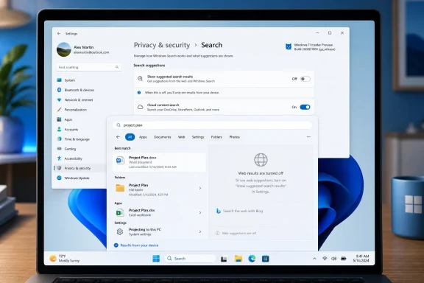This screenshot has height=283, width=424.
Task: Click the Apps icon in Settings sidebar
Action: pyautogui.click(x=59, y=119)
